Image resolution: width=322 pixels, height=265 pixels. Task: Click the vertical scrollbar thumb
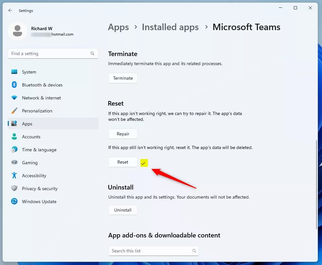click(316, 184)
